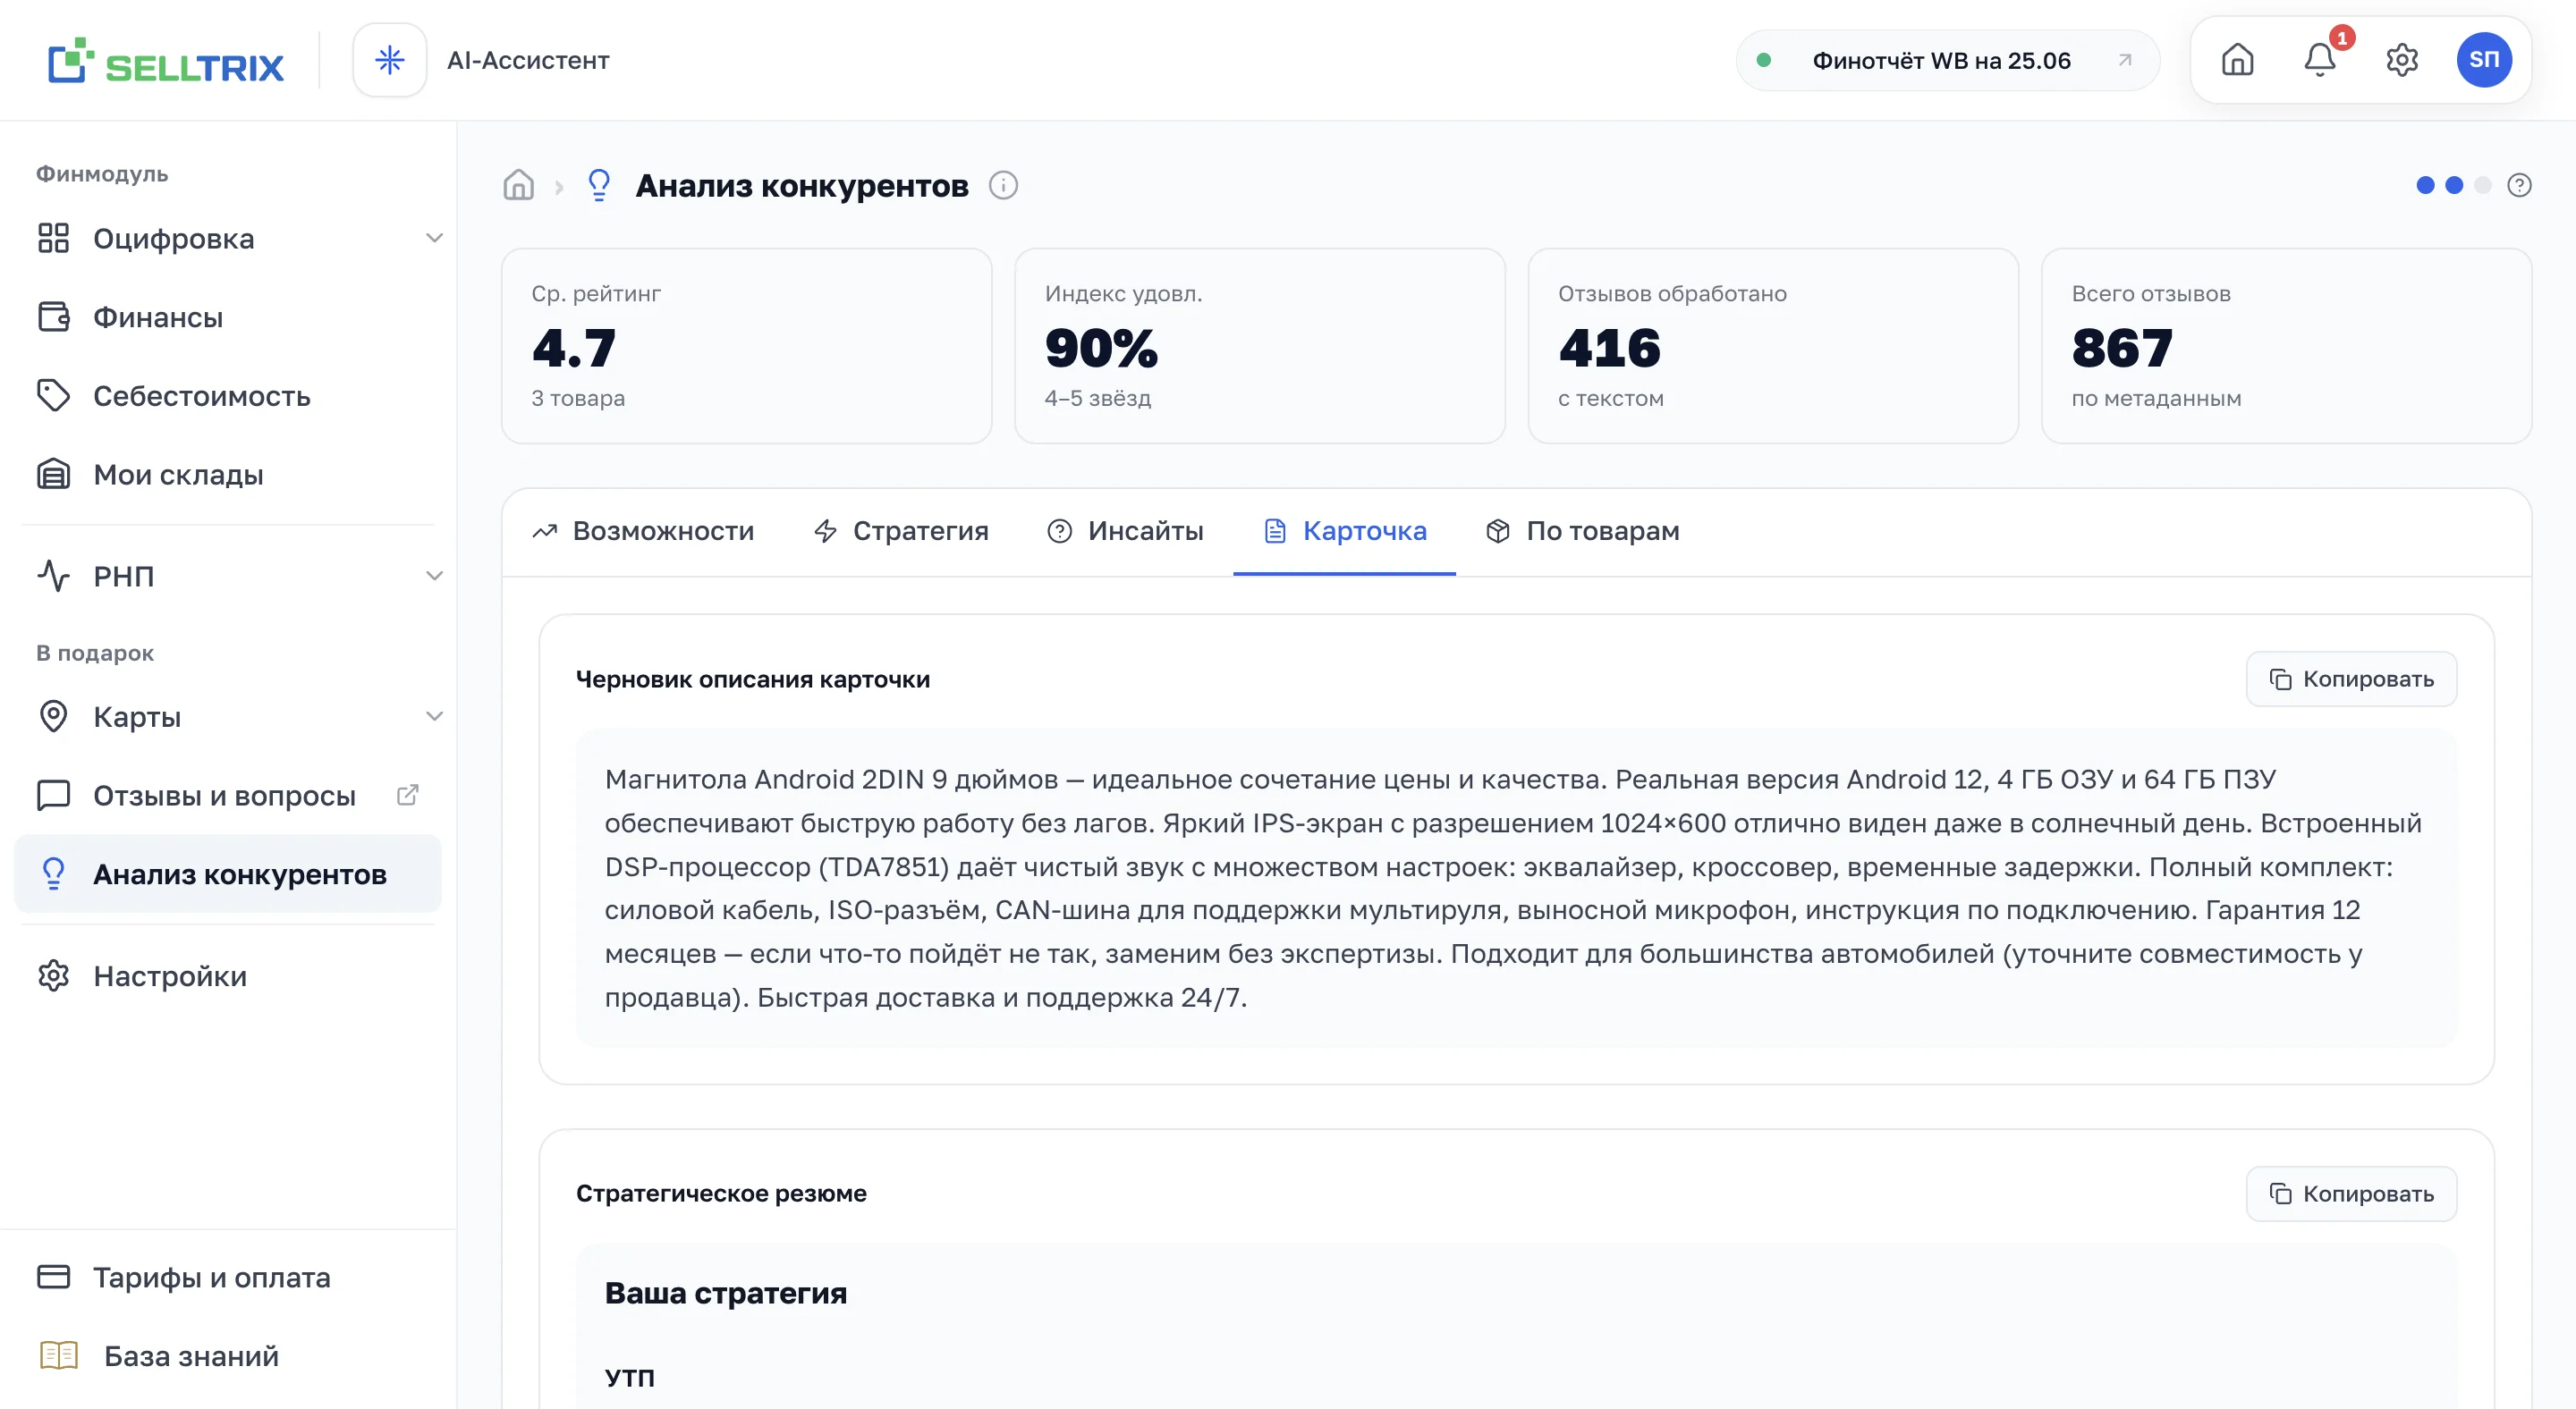Click the Ср. рейтинг 4.7 card
Screen dimensions: 2576x1409
[x=746, y=346]
